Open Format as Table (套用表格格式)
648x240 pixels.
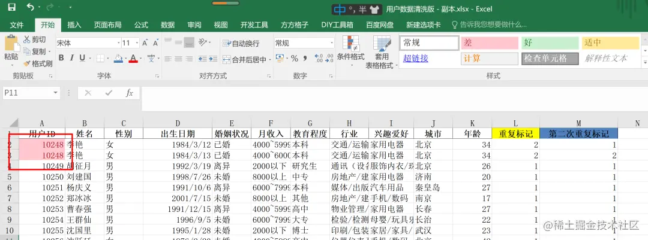(x=382, y=53)
